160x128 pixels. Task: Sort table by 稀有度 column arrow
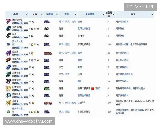[57, 14]
